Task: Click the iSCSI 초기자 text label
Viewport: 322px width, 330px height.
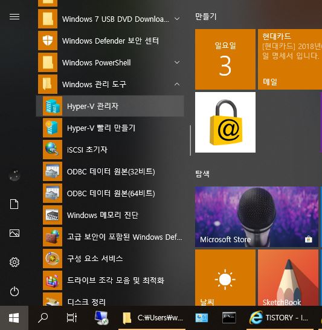Action: pyautogui.click(x=87, y=150)
